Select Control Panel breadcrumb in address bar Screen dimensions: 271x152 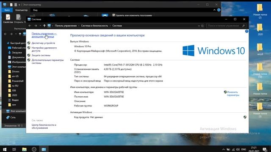point(66,26)
